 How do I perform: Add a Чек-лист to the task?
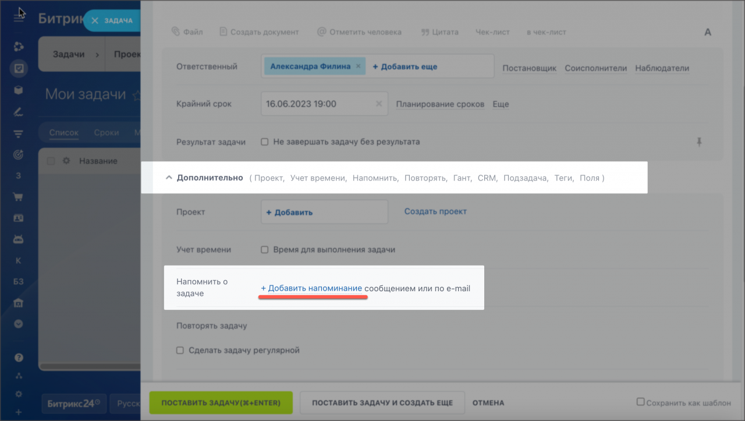[x=492, y=32]
